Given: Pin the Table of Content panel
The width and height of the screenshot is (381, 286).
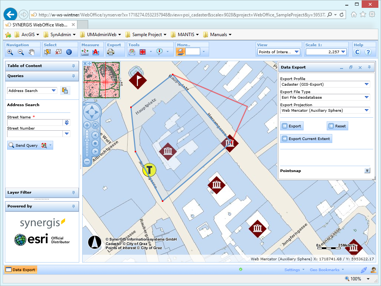Looking at the screenshot, I should coord(74,66).
